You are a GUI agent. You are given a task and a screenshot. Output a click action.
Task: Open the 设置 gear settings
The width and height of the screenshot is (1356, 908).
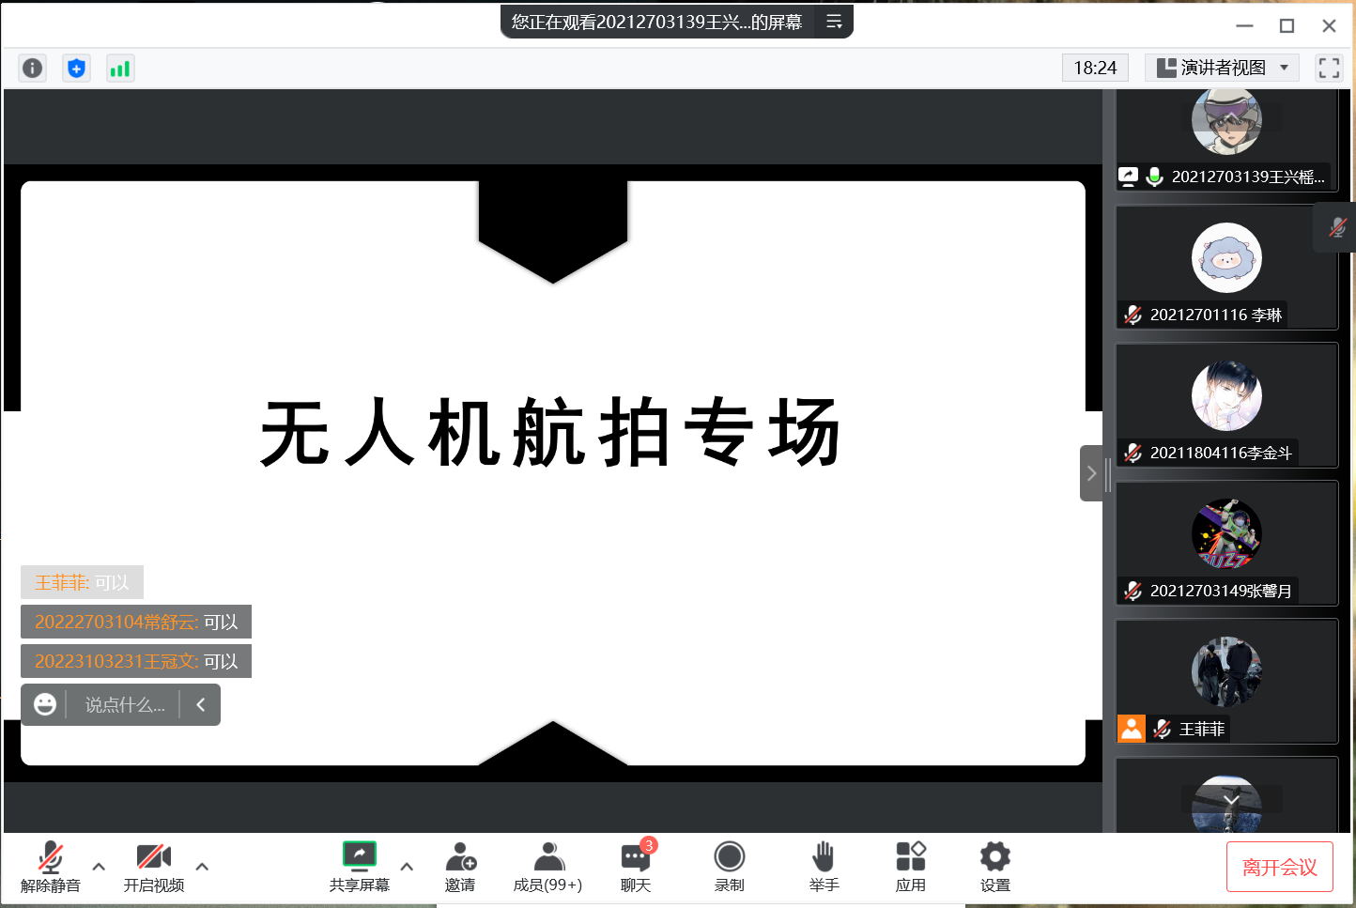coord(994,866)
